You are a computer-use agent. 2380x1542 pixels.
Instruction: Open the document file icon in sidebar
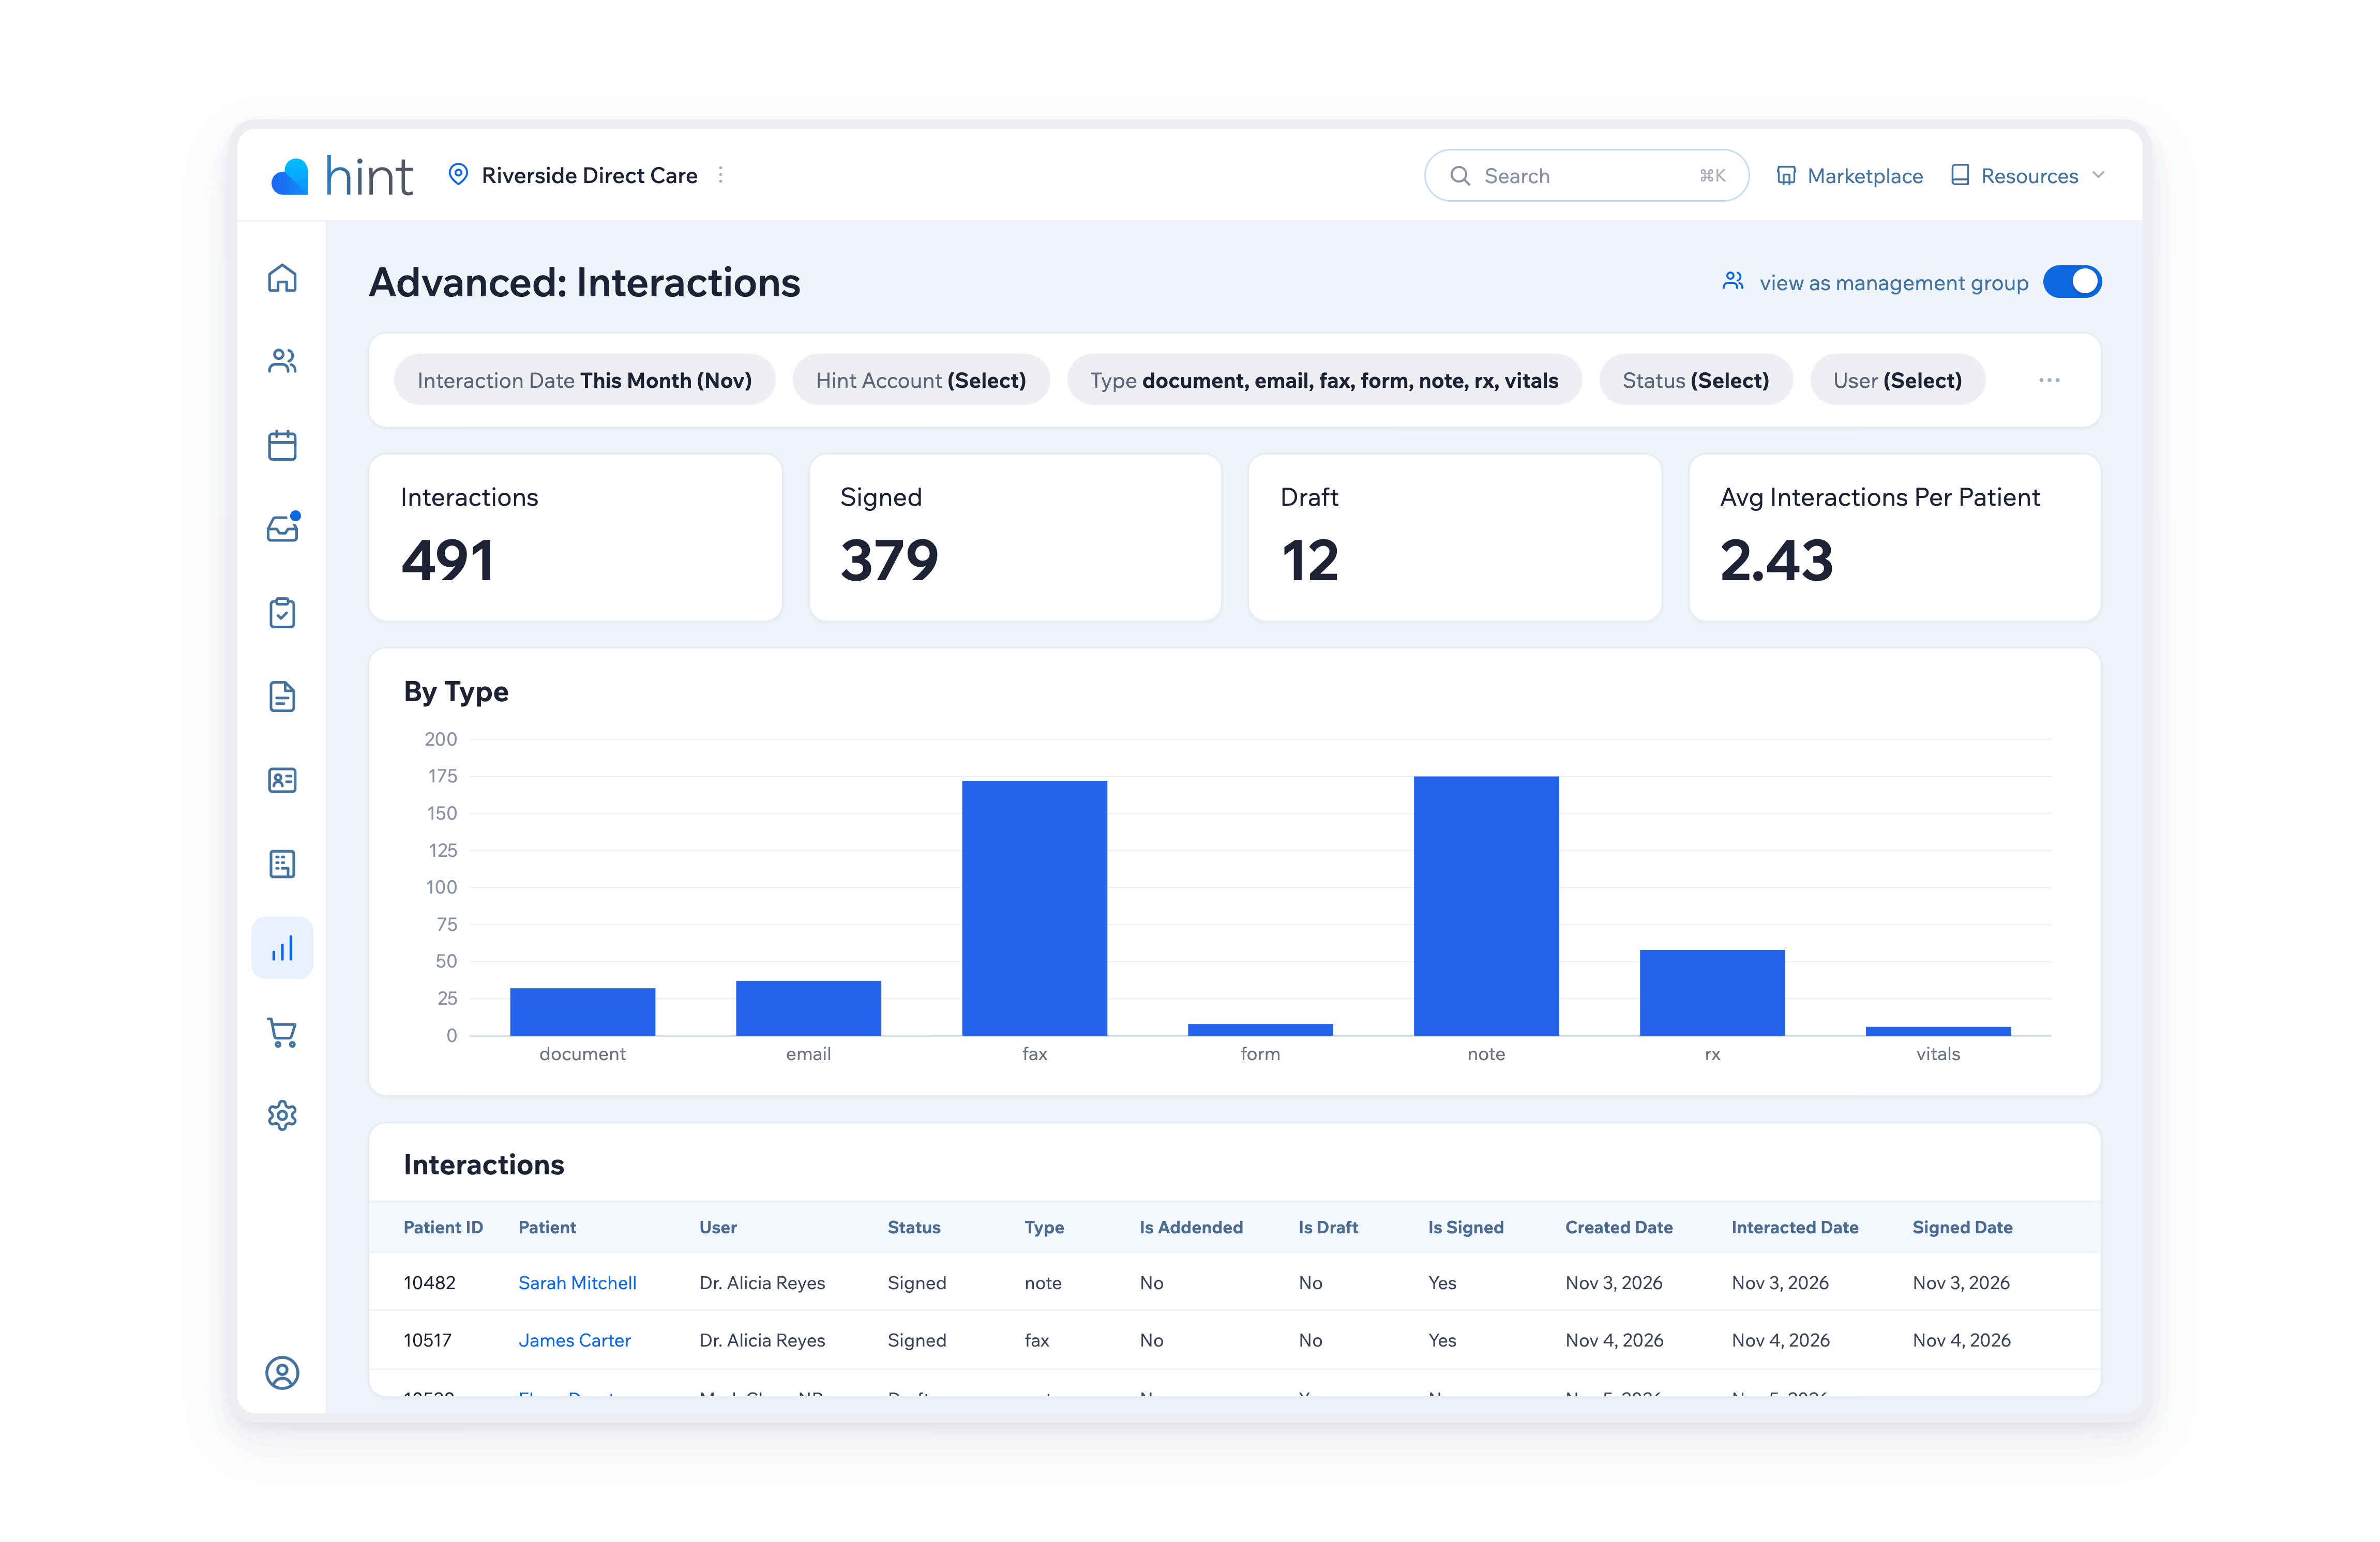click(x=282, y=696)
